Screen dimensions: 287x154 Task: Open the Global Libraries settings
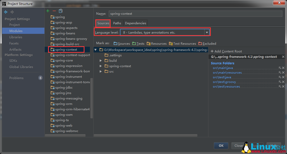(x=21, y=67)
